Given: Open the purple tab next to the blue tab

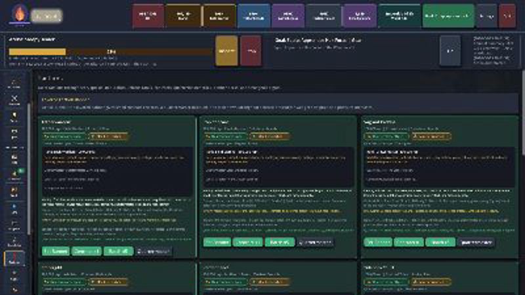Looking at the screenshot, I should (x=288, y=16).
